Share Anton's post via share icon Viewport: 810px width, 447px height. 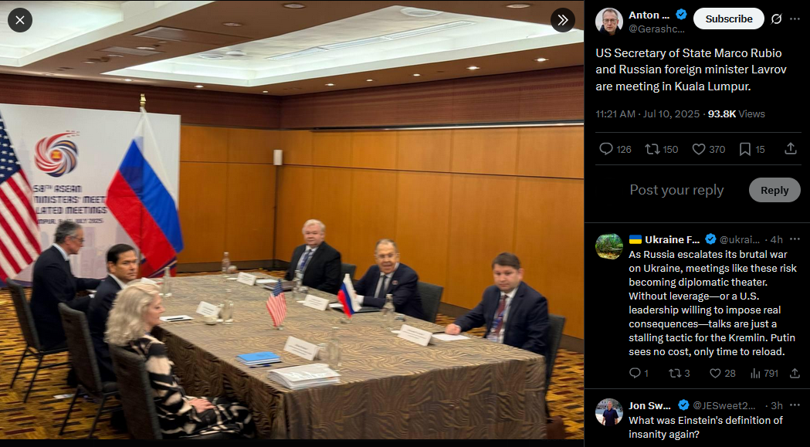pos(791,149)
